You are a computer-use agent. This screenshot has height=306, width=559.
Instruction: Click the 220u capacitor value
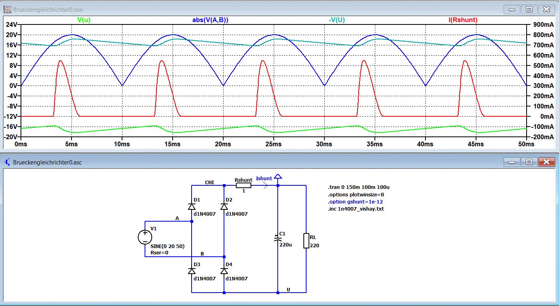pyautogui.click(x=285, y=244)
